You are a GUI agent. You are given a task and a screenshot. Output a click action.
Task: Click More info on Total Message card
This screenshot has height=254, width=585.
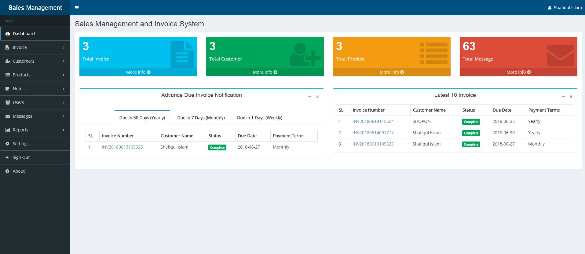click(518, 72)
